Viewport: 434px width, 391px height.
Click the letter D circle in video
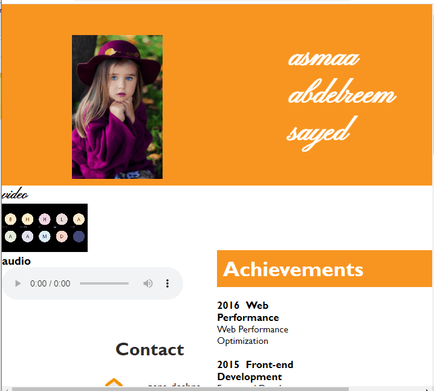(62, 236)
